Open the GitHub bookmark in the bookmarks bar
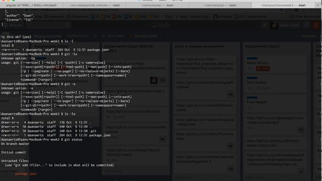This screenshot has height=181, width=322. pos(222,17)
